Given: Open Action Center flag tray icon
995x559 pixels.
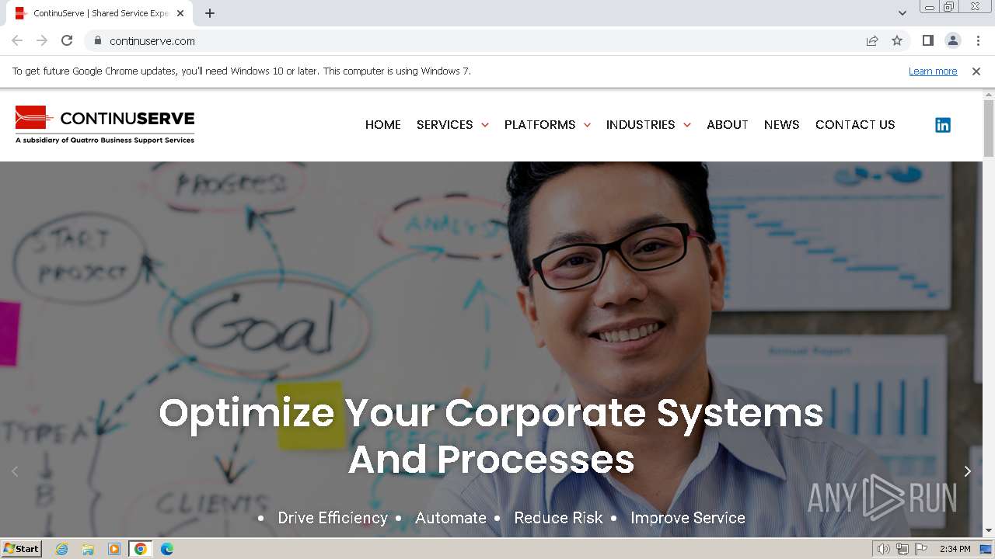Looking at the screenshot, I should pyautogui.click(x=920, y=549).
